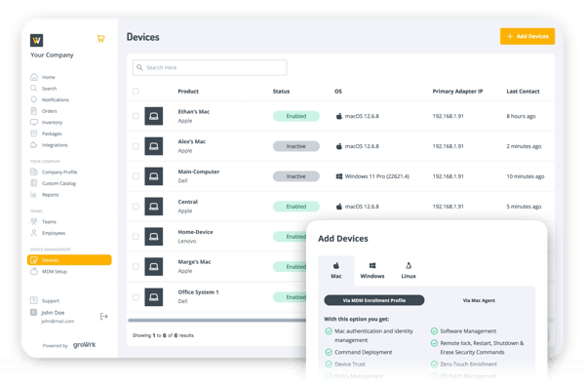Open the shopping cart icon
The height and width of the screenshot is (384, 585).
pyautogui.click(x=100, y=38)
